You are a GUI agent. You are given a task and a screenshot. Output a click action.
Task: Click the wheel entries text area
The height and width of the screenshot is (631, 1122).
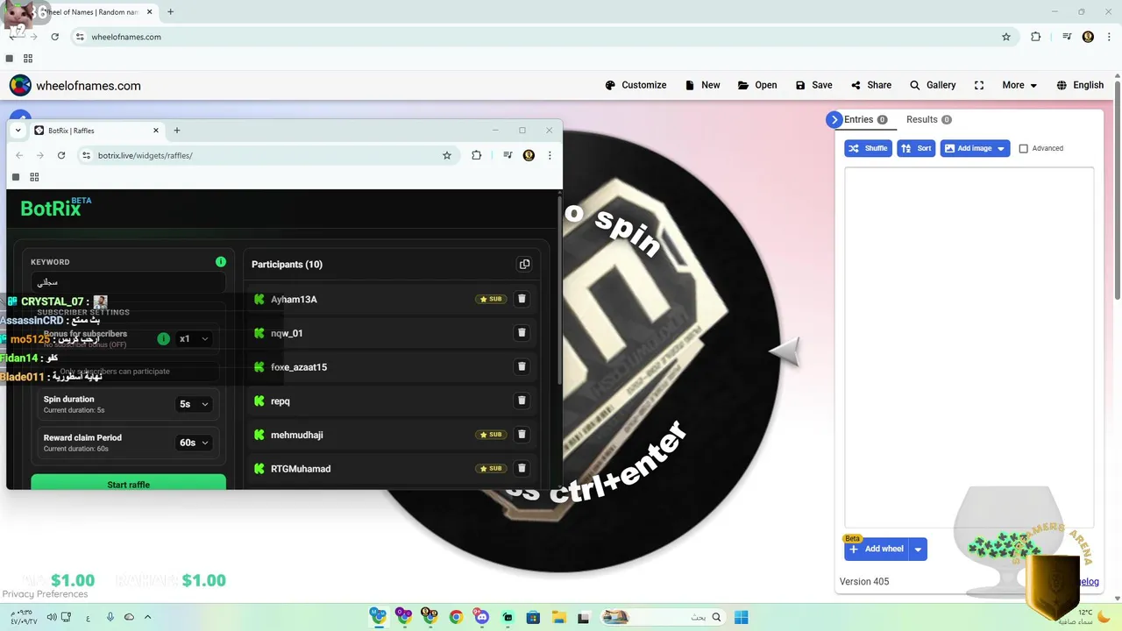pos(969,347)
